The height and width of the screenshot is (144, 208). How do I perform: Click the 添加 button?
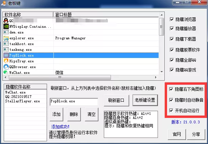click(x=56, y=114)
